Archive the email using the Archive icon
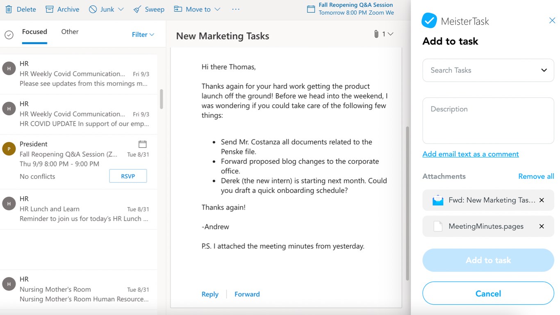Viewport: 560px width, 315px height. [x=50, y=9]
